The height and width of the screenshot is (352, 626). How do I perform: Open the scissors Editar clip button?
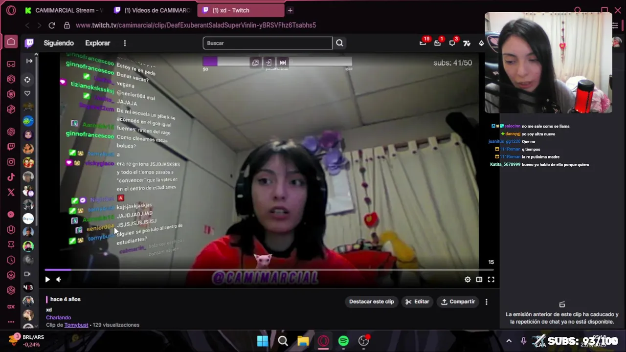(417, 302)
